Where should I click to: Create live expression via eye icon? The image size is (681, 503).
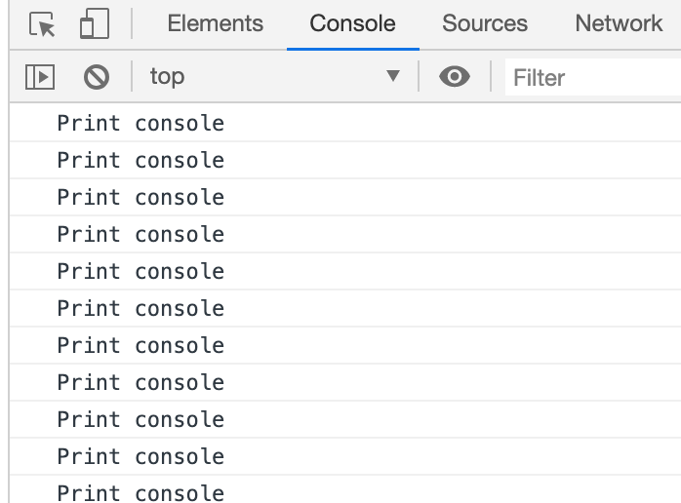click(455, 77)
